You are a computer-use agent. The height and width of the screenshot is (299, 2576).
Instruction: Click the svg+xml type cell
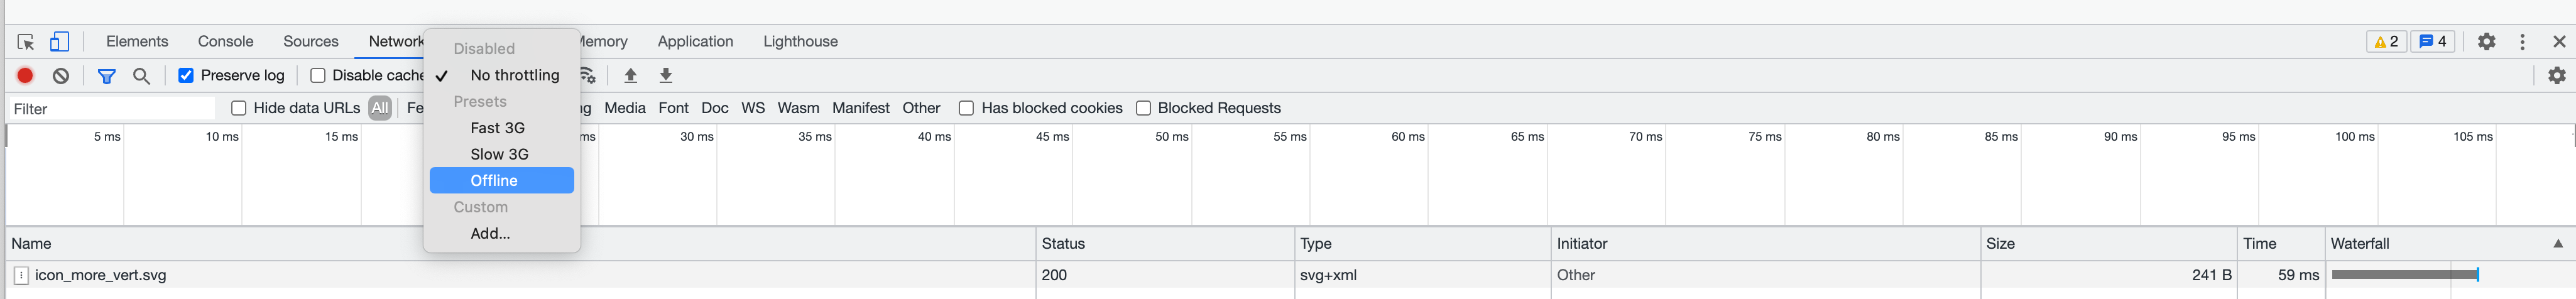tap(1422, 275)
